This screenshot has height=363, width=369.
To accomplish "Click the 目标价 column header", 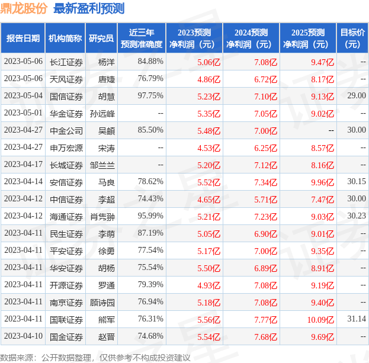I will 352,38.
